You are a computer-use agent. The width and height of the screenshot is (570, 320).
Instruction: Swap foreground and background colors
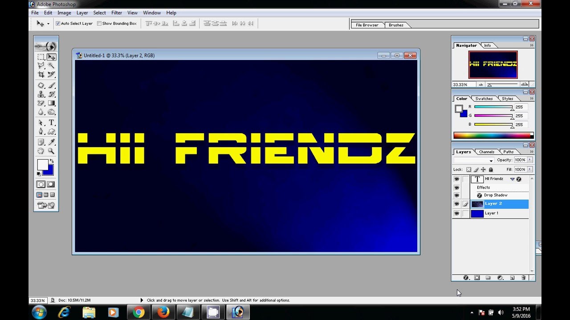52,161
